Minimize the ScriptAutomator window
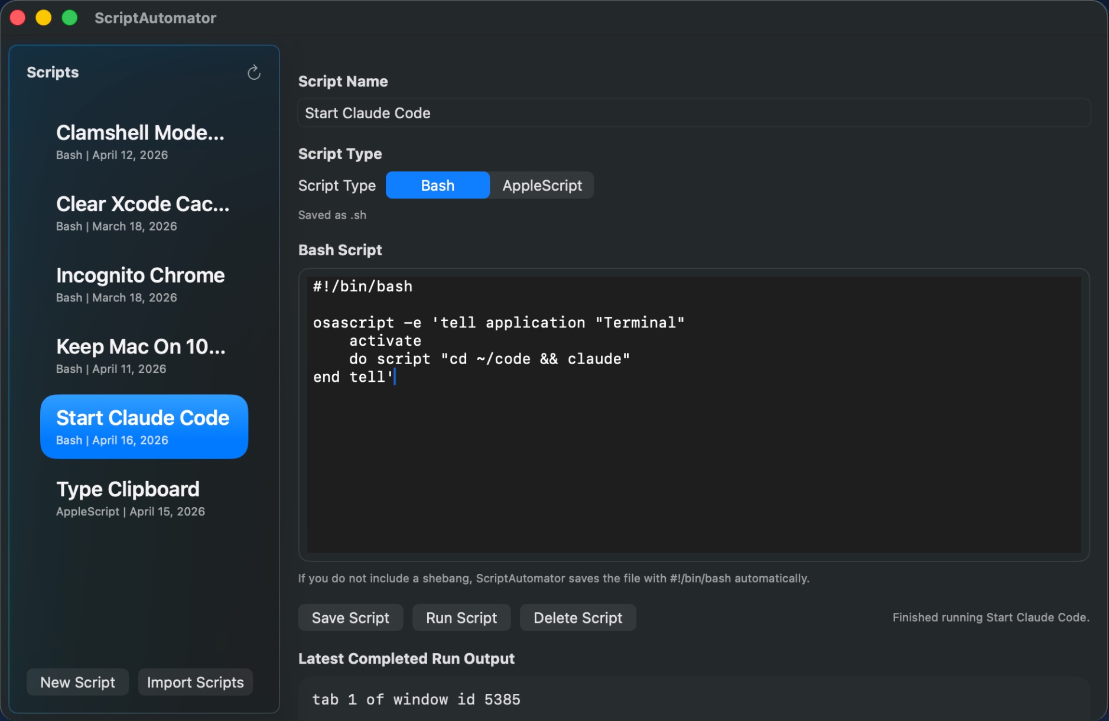 coord(44,18)
